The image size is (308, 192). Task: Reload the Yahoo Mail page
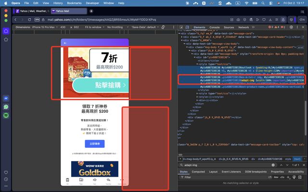(x=29, y=20)
